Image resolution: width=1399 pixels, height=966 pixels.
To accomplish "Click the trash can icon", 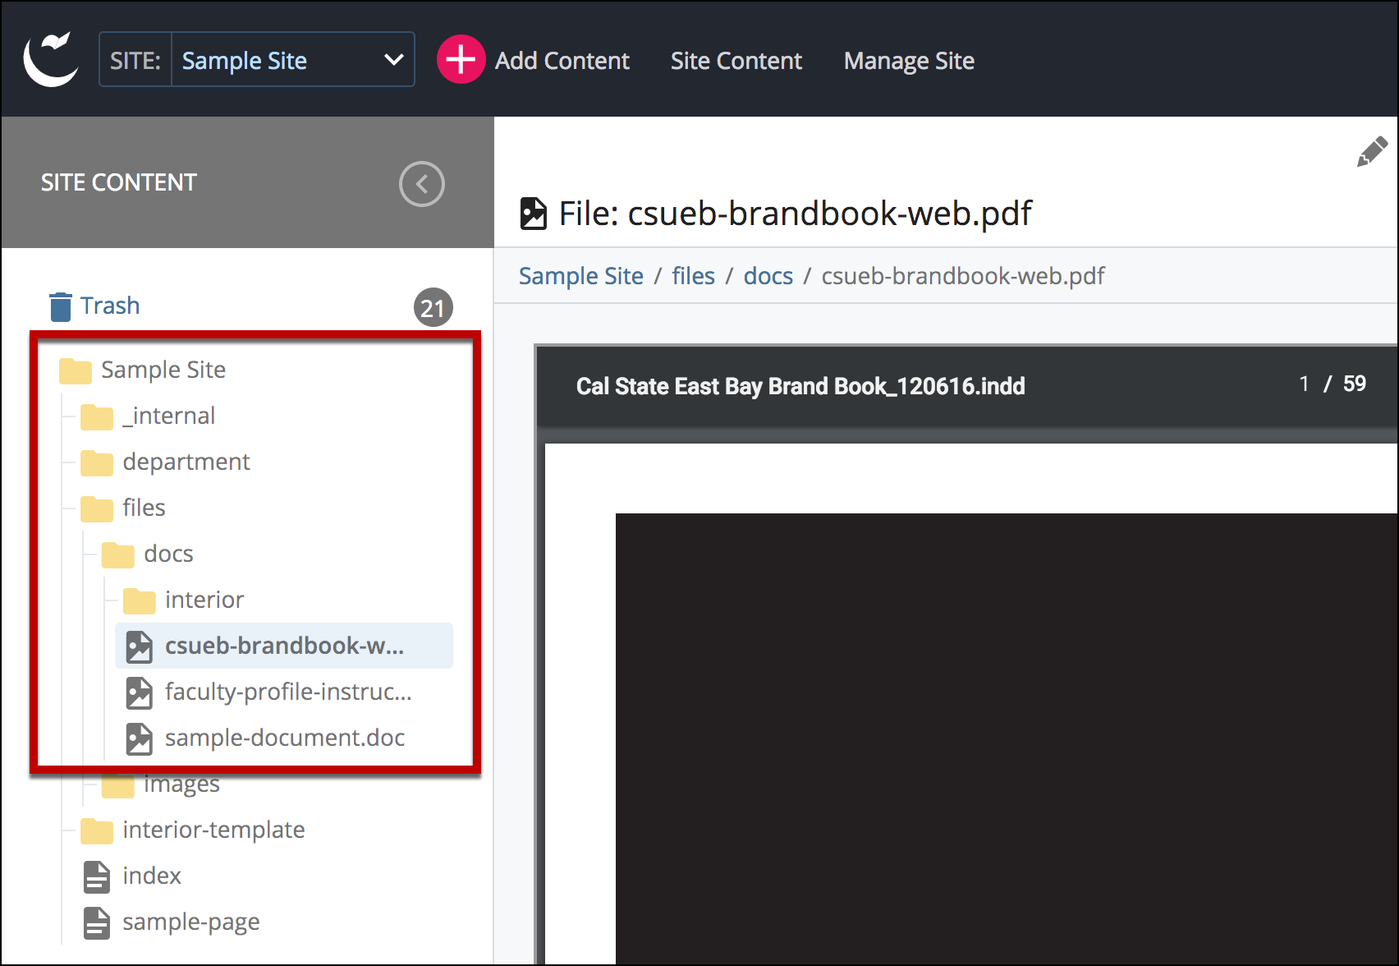I will (x=60, y=306).
